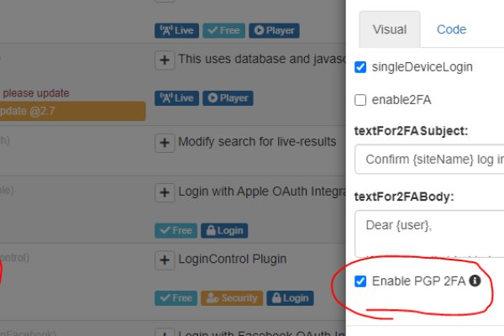
Task: Switch to the Visual tab
Action: tap(389, 29)
